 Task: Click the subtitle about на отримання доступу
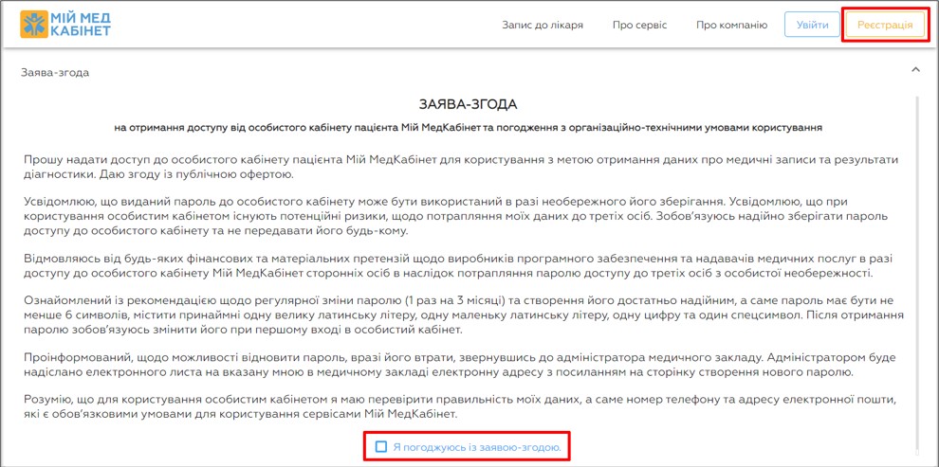tap(469, 126)
